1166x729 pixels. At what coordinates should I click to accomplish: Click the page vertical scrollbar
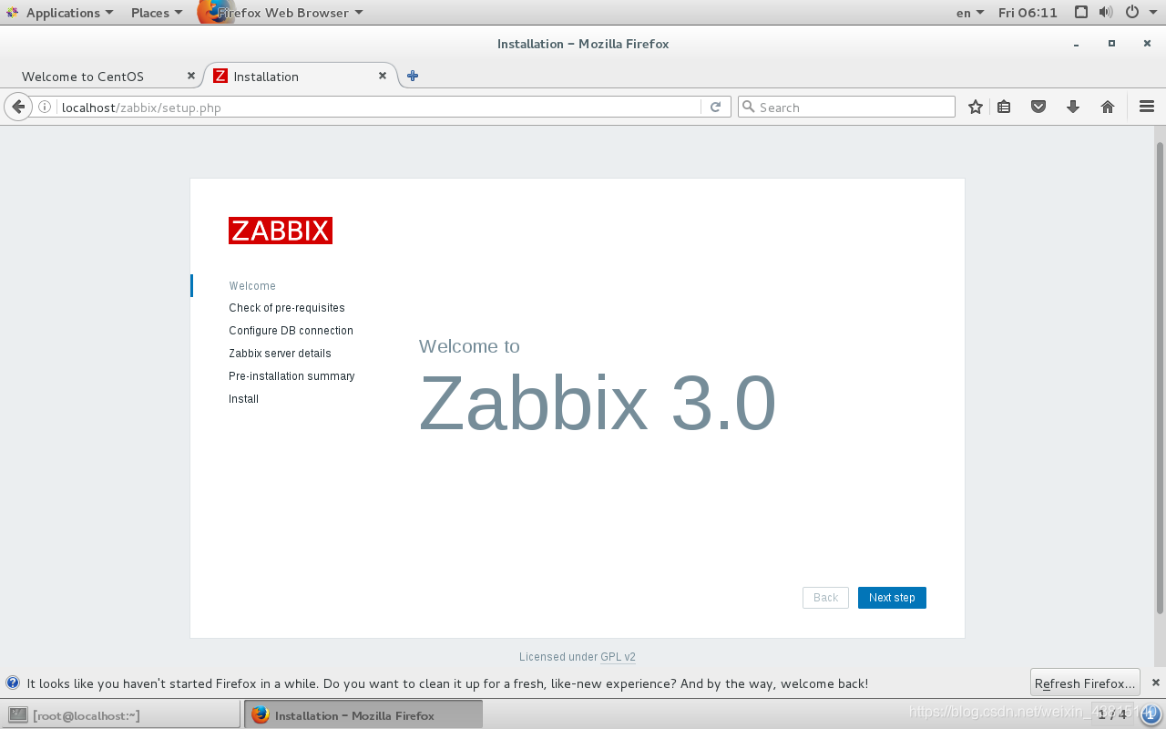1160,377
